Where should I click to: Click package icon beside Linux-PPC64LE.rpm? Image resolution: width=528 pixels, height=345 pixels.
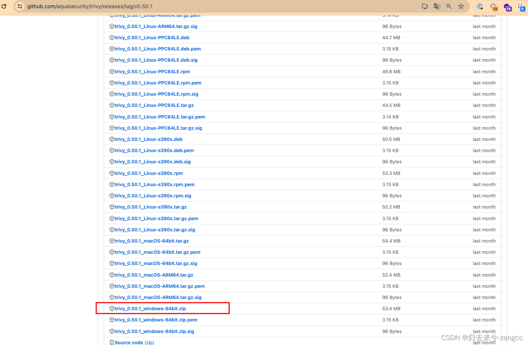(112, 72)
